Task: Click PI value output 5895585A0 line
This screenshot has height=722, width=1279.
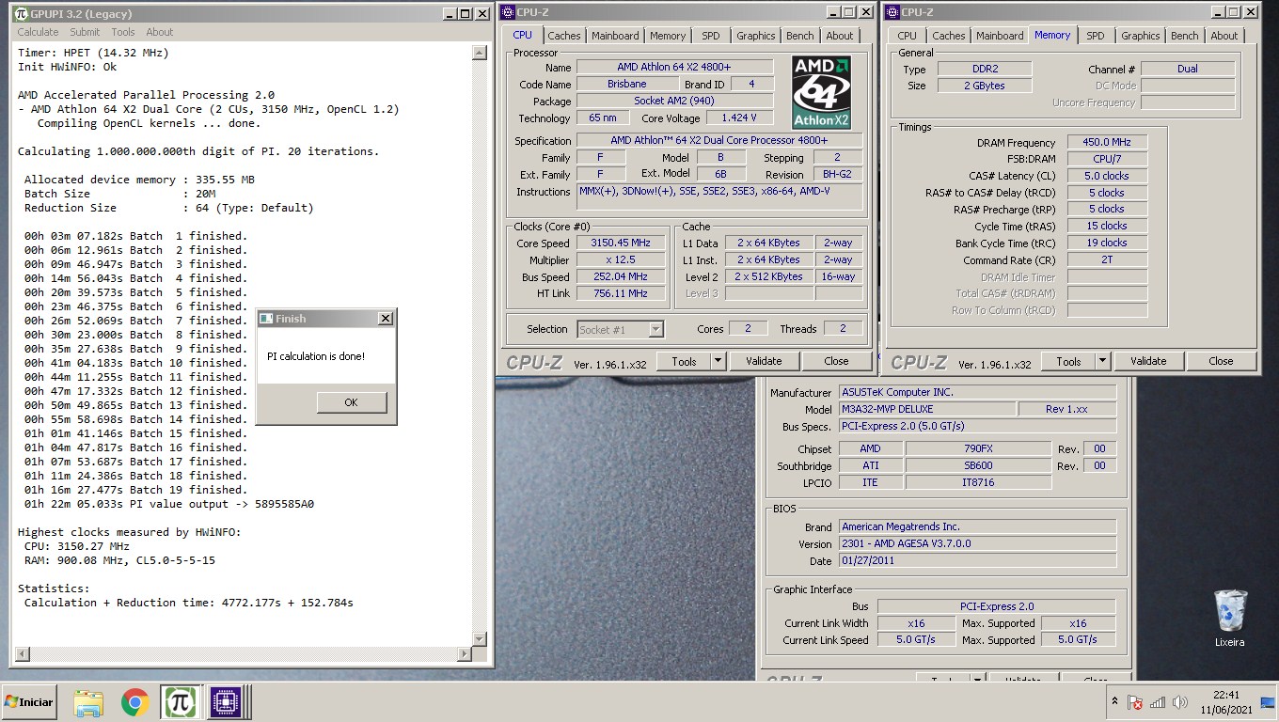Action: click(x=169, y=504)
